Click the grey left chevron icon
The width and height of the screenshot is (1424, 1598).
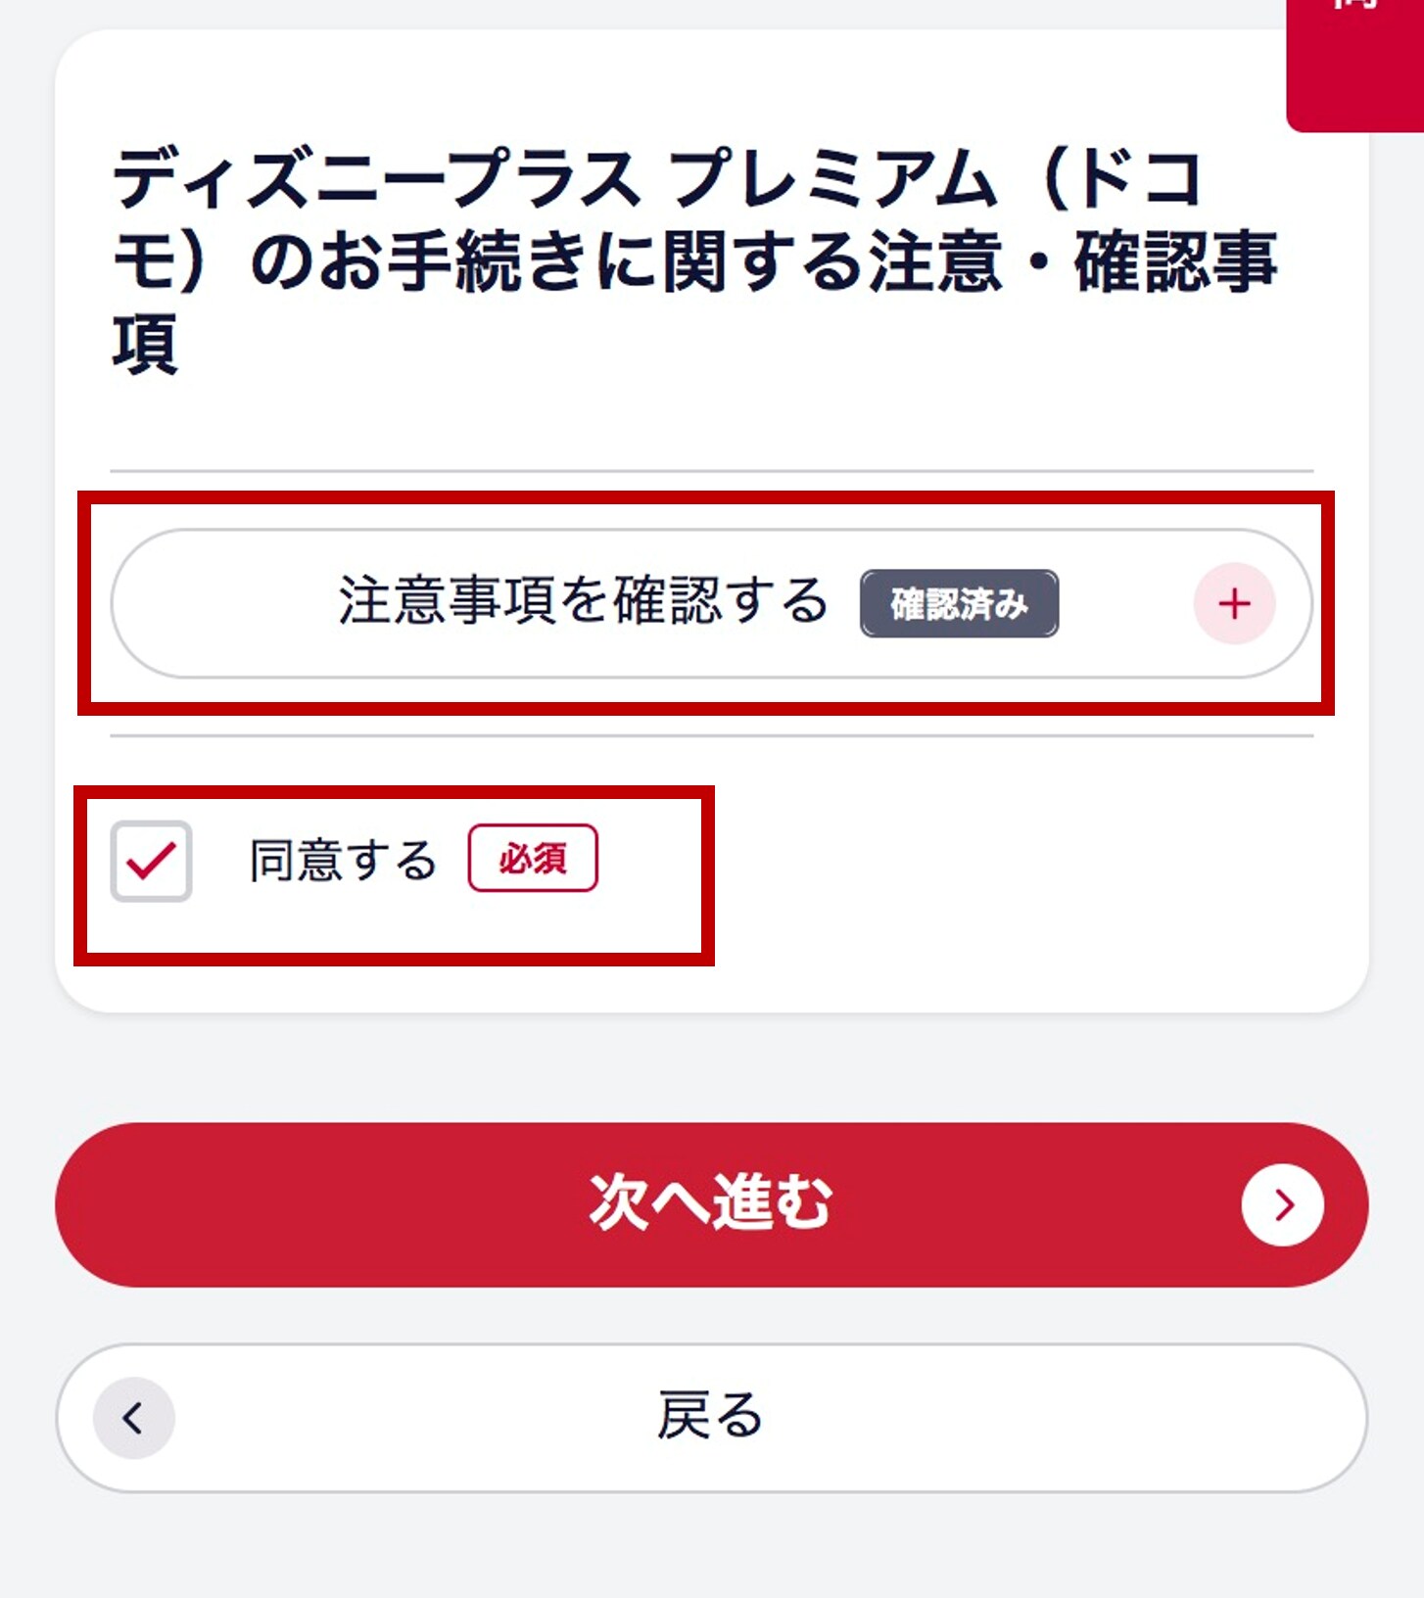pyautogui.click(x=133, y=1417)
